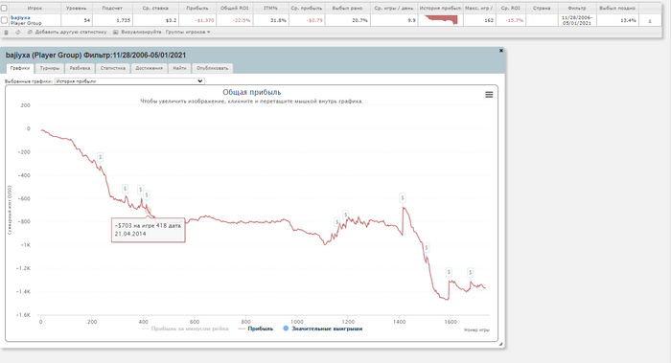Click the highlighted data point at game 418

[148, 211]
